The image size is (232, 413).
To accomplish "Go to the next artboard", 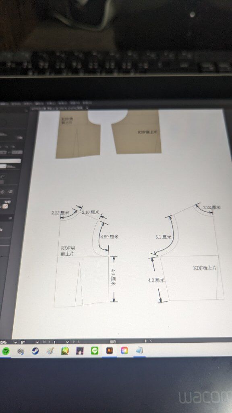I will (74, 342).
